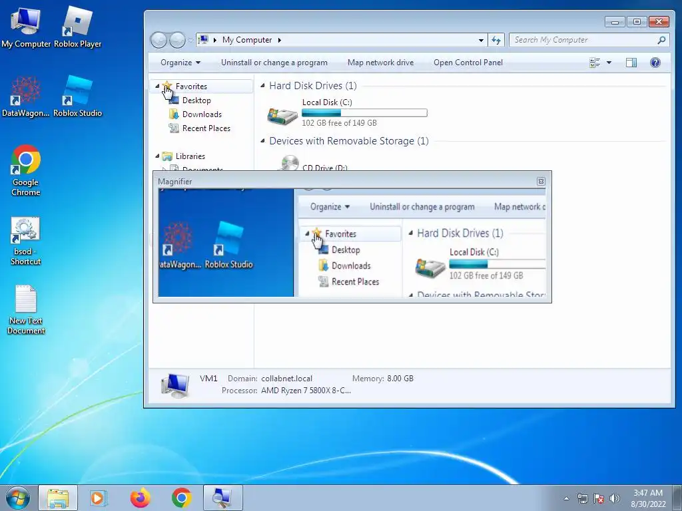Collapse Devices with Removable Storage group
Image resolution: width=682 pixels, height=511 pixels.
[x=262, y=141]
